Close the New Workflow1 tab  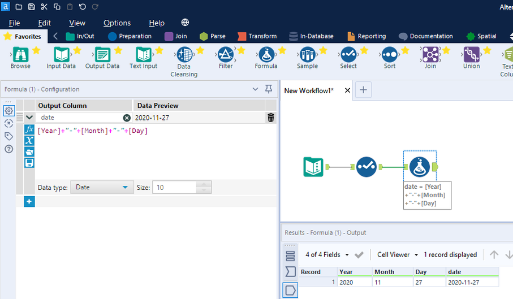point(347,90)
